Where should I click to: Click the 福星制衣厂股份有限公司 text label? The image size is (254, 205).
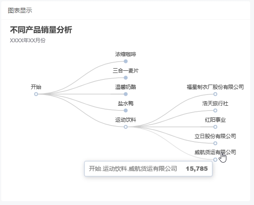[x=215, y=87]
